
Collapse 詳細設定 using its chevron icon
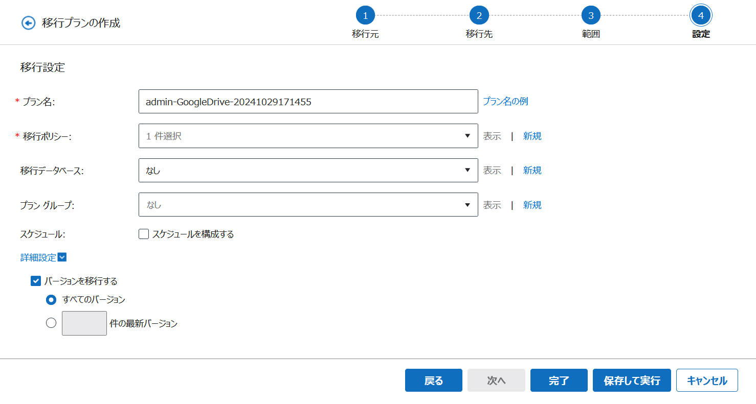[62, 257]
